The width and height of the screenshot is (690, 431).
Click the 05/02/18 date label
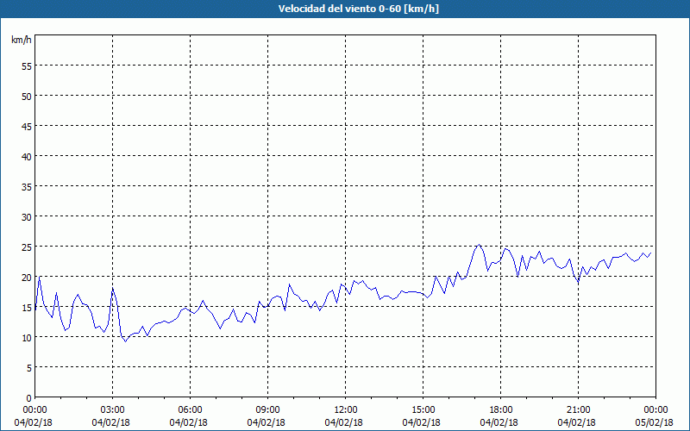click(655, 422)
